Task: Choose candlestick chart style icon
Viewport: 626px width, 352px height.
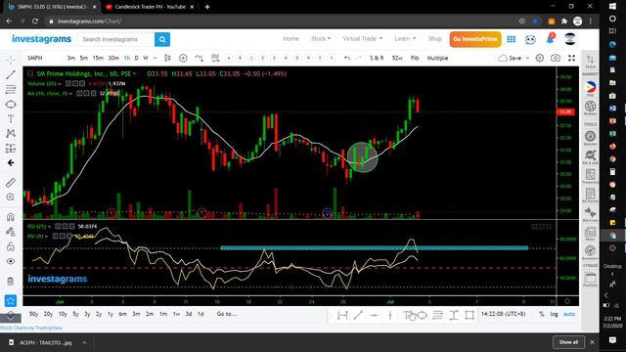Action: (167, 59)
